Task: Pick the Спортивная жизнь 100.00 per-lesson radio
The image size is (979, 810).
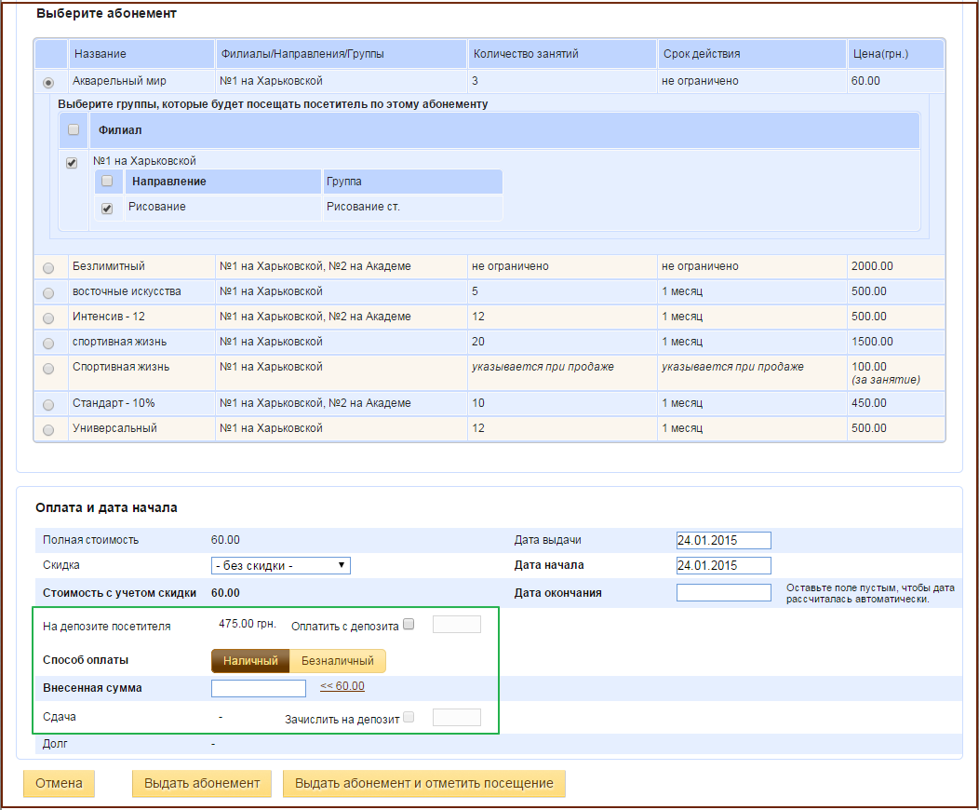Action: (48, 369)
